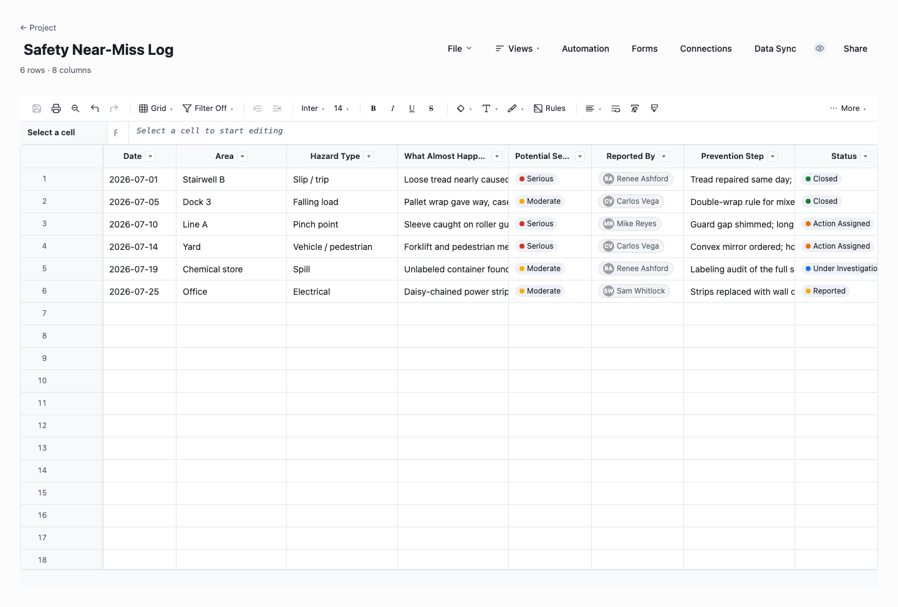The height and width of the screenshot is (607, 898).
Task: Click the save icon in toolbar
Action: (37, 108)
